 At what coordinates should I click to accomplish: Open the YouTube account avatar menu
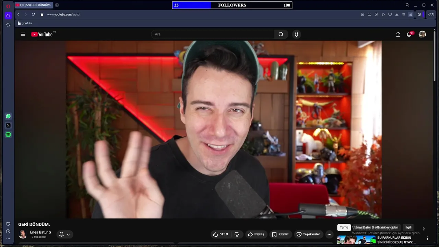[x=423, y=34]
